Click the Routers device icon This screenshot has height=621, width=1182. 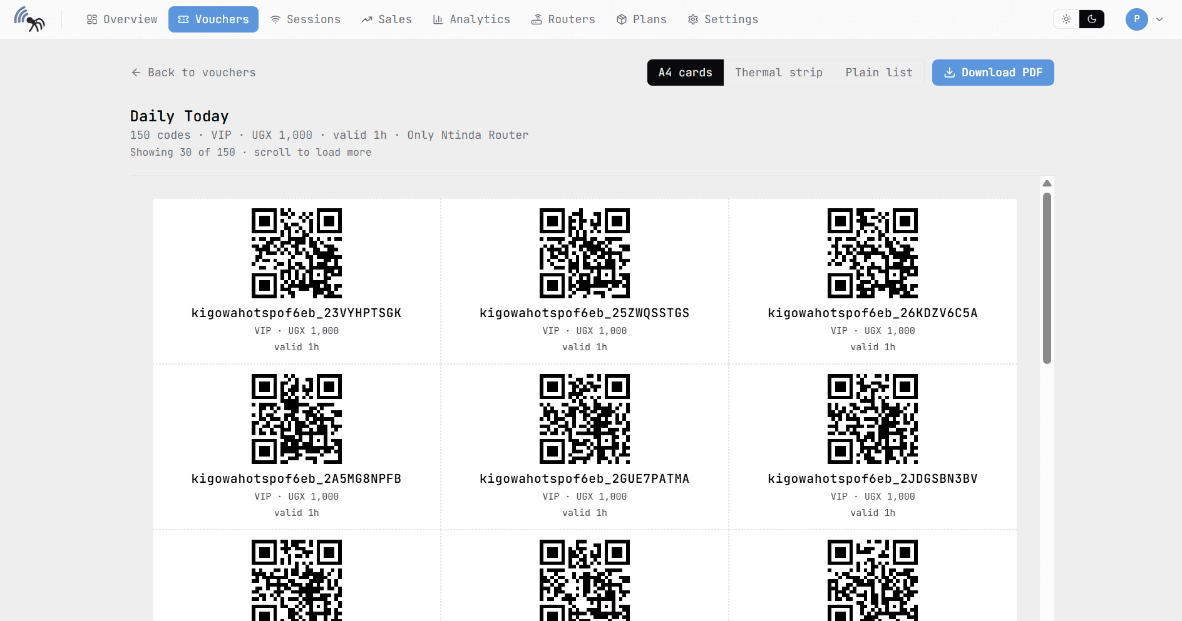(537, 19)
